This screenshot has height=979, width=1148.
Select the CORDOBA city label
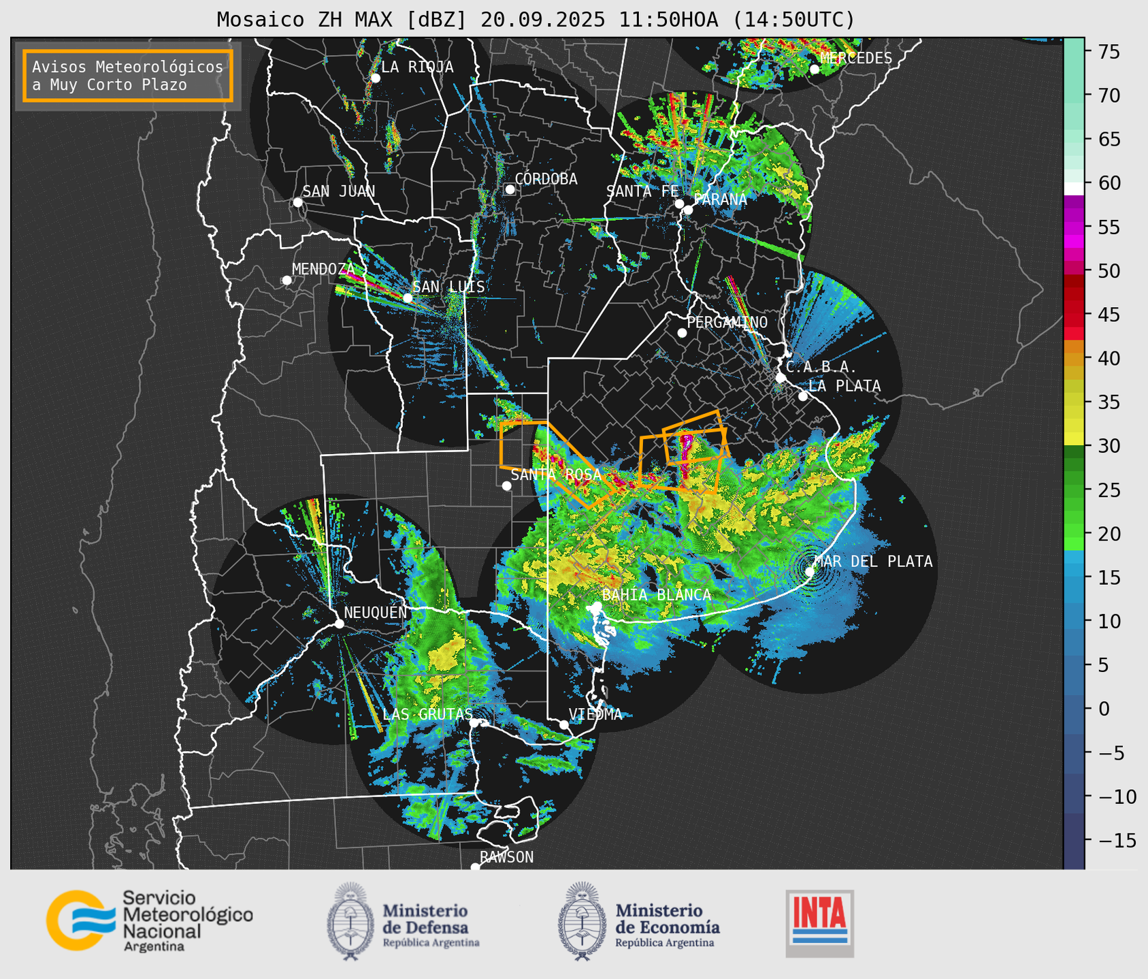coord(546,179)
